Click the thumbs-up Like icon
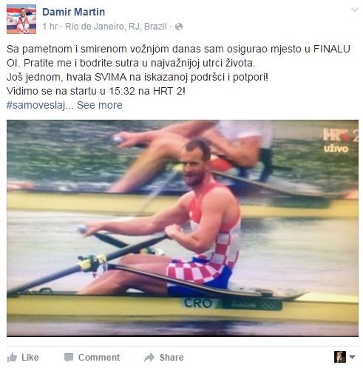 (x=12, y=358)
